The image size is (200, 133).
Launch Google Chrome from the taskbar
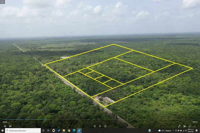[69, 131]
